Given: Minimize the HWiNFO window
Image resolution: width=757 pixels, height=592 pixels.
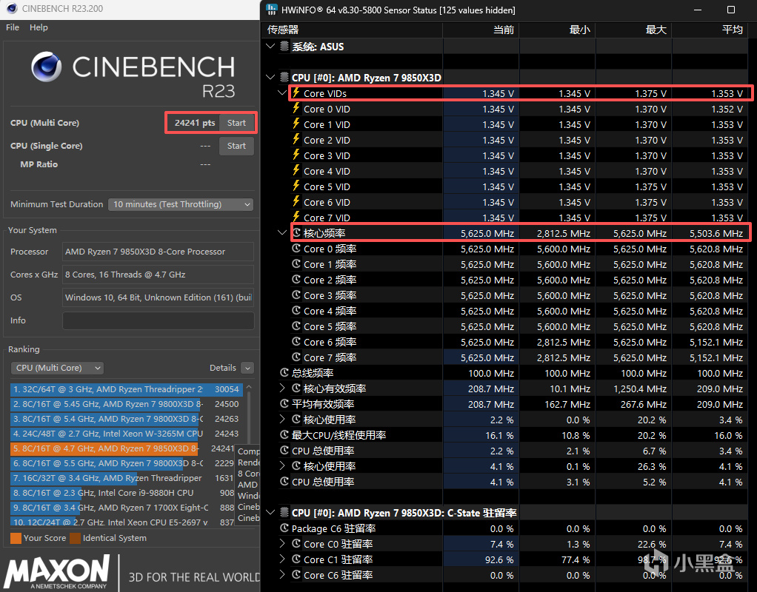Looking at the screenshot, I should pos(698,10).
